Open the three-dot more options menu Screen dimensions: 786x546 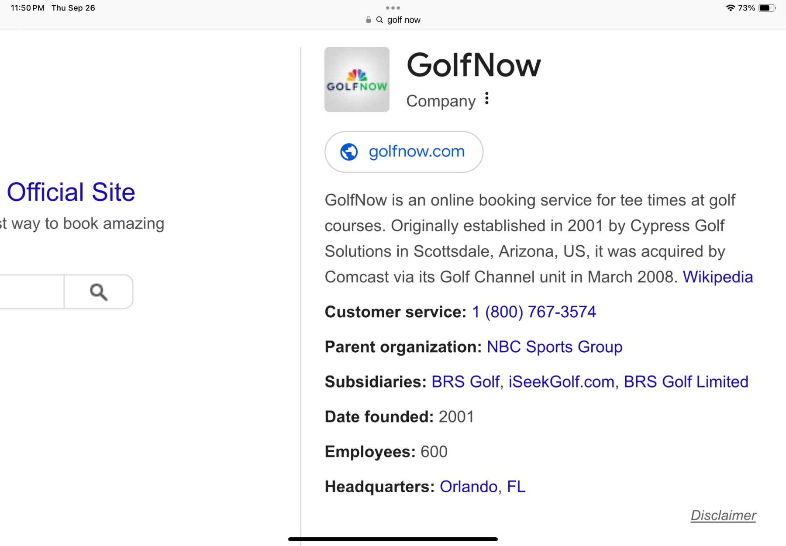point(486,99)
